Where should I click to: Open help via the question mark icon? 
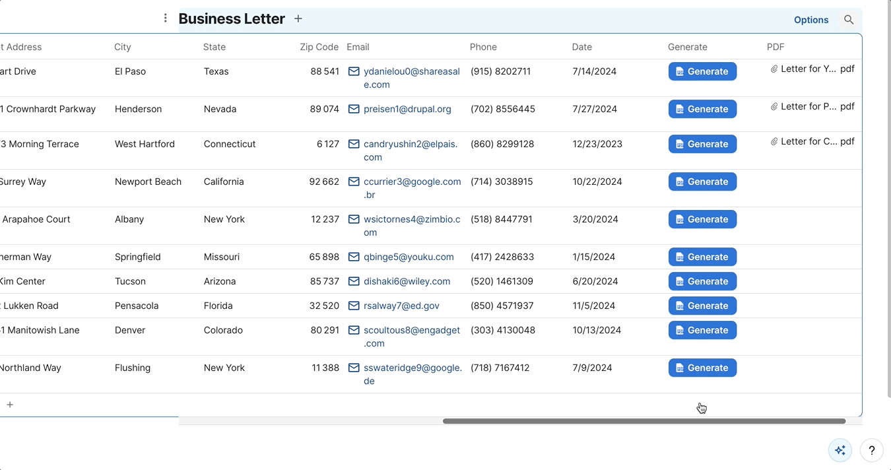[871, 450]
